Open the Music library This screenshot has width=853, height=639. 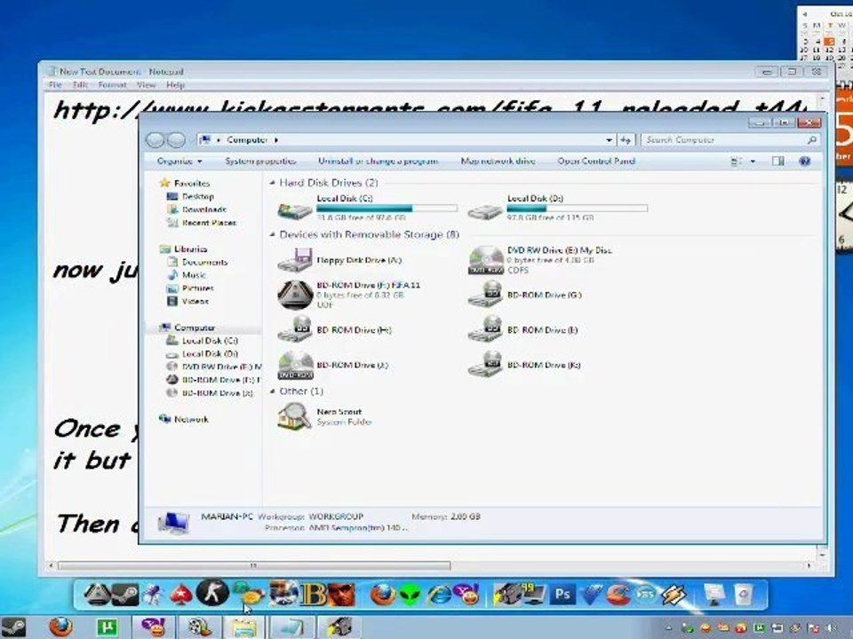click(194, 275)
